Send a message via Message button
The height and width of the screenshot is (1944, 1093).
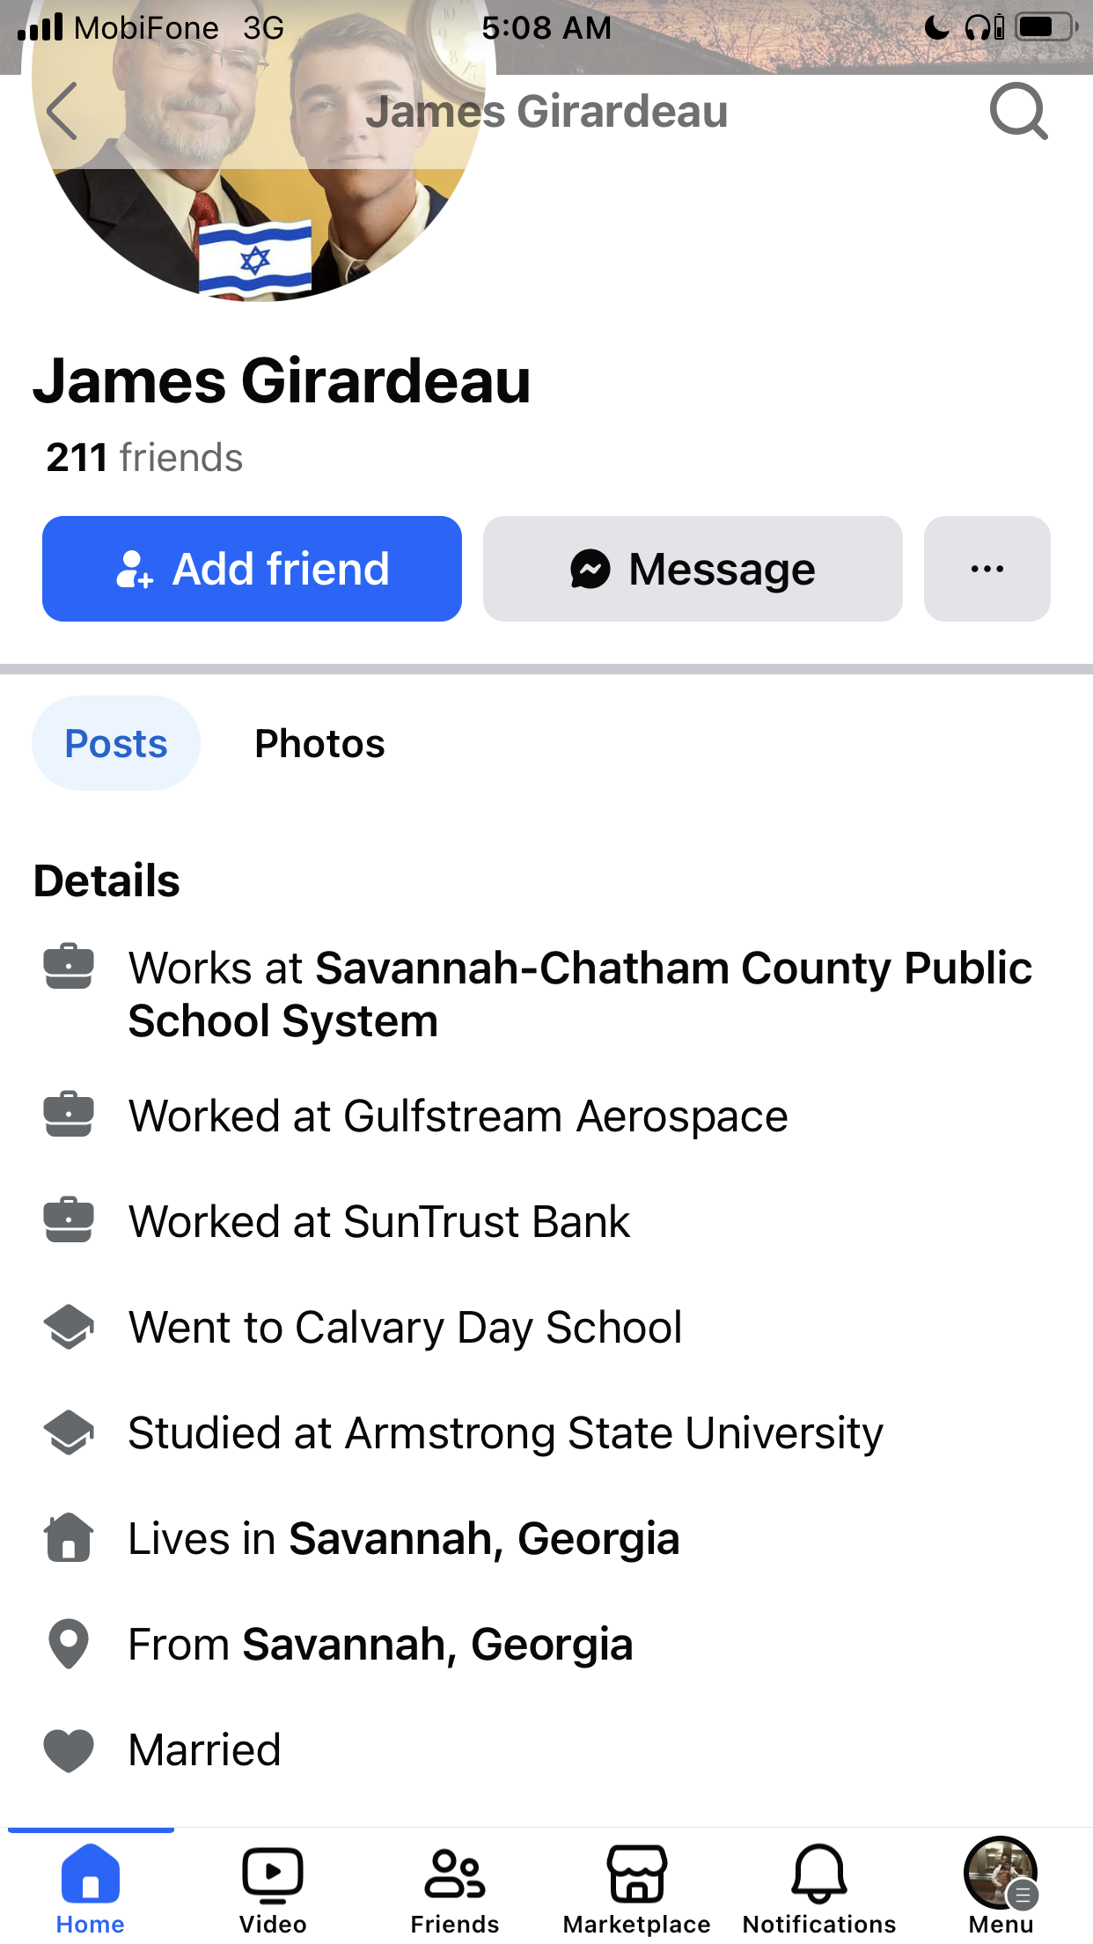pos(693,569)
